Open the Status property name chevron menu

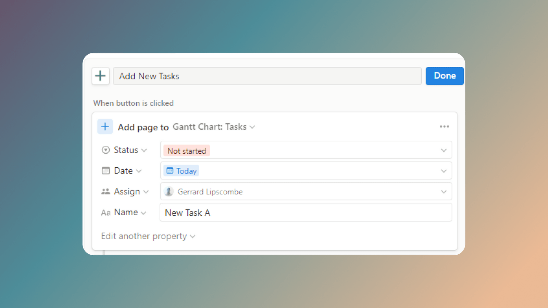(144, 150)
